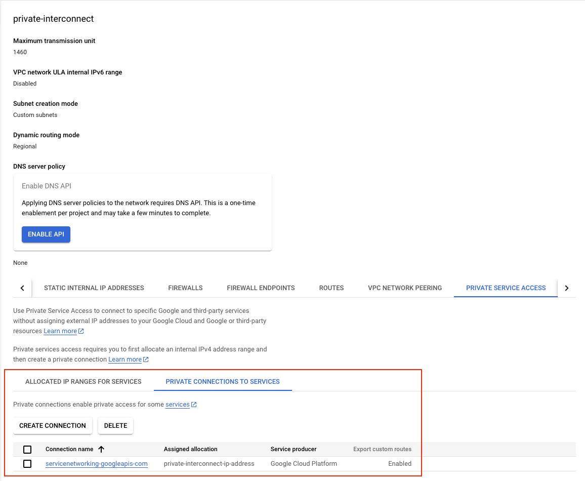The image size is (585, 481).
Task: Open the Firewalls tab
Action: tap(185, 288)
